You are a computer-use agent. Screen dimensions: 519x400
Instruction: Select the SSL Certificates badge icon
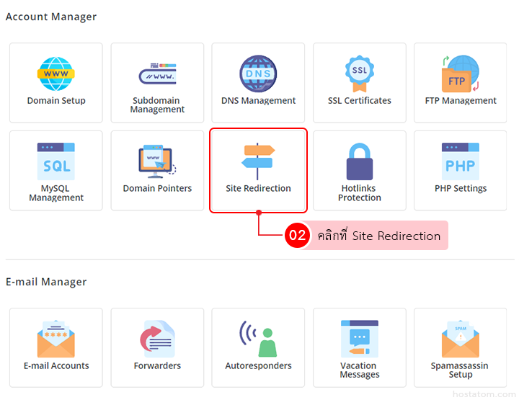pos(359,72)
